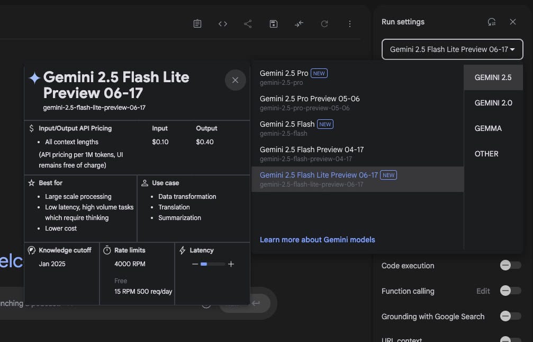This screenshot has height=342, width=533.
Task: Share the prompt via share icon
Action: pyautogui.click(x=248, y=24)
